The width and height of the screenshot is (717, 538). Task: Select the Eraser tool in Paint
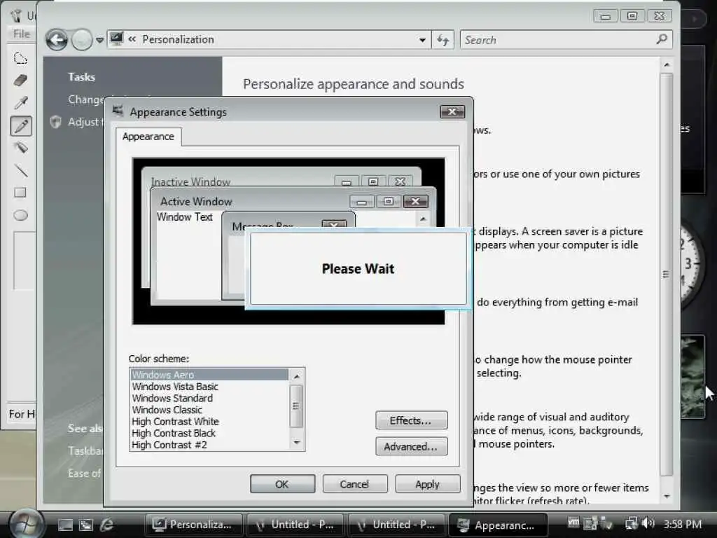coord(21,81)
